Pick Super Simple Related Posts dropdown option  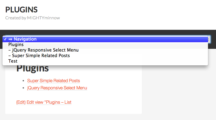pos(105,56)
